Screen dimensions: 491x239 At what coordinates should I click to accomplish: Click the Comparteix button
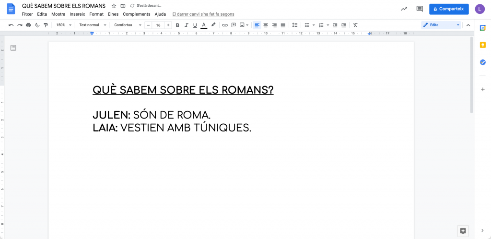coord(449,9)
